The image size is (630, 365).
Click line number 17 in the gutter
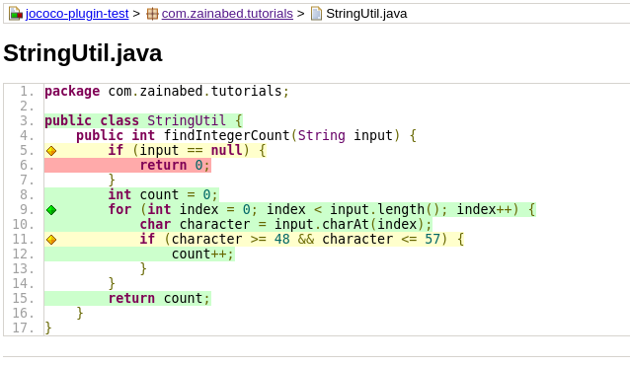point(24,328)
